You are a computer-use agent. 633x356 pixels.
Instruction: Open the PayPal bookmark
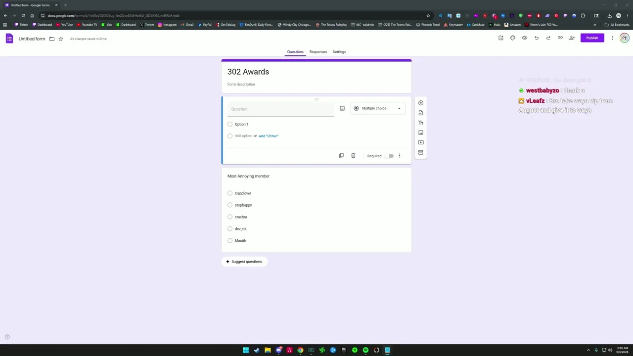coord(204,25)
